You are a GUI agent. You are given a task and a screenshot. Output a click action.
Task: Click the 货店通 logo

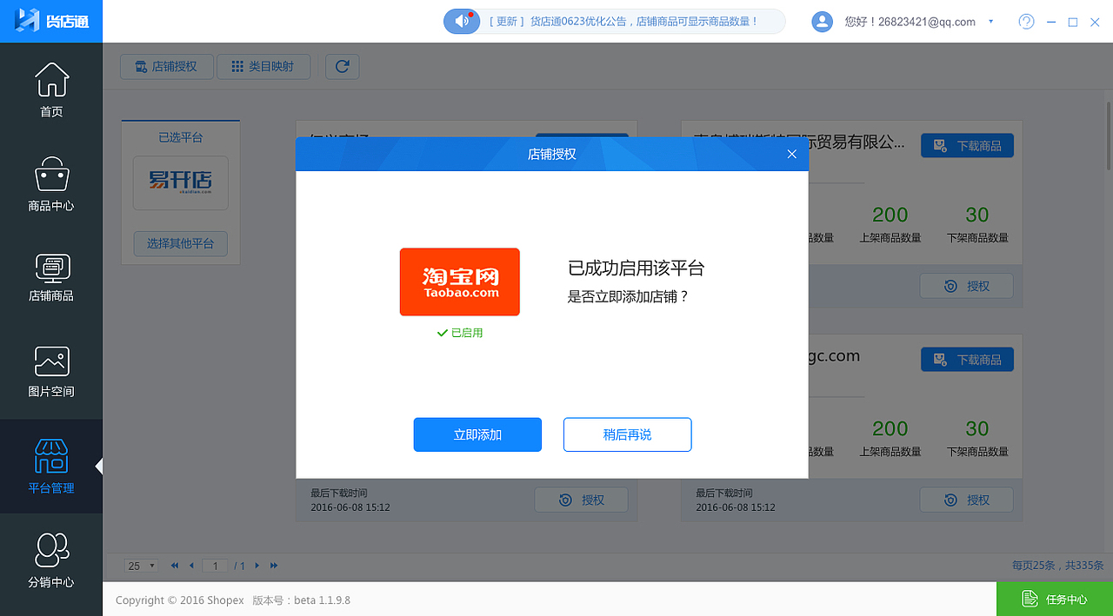tap(52, 21)
